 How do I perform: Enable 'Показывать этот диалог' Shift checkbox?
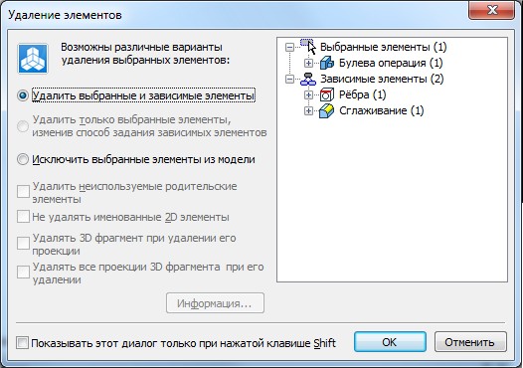click(x=22, y=343)
